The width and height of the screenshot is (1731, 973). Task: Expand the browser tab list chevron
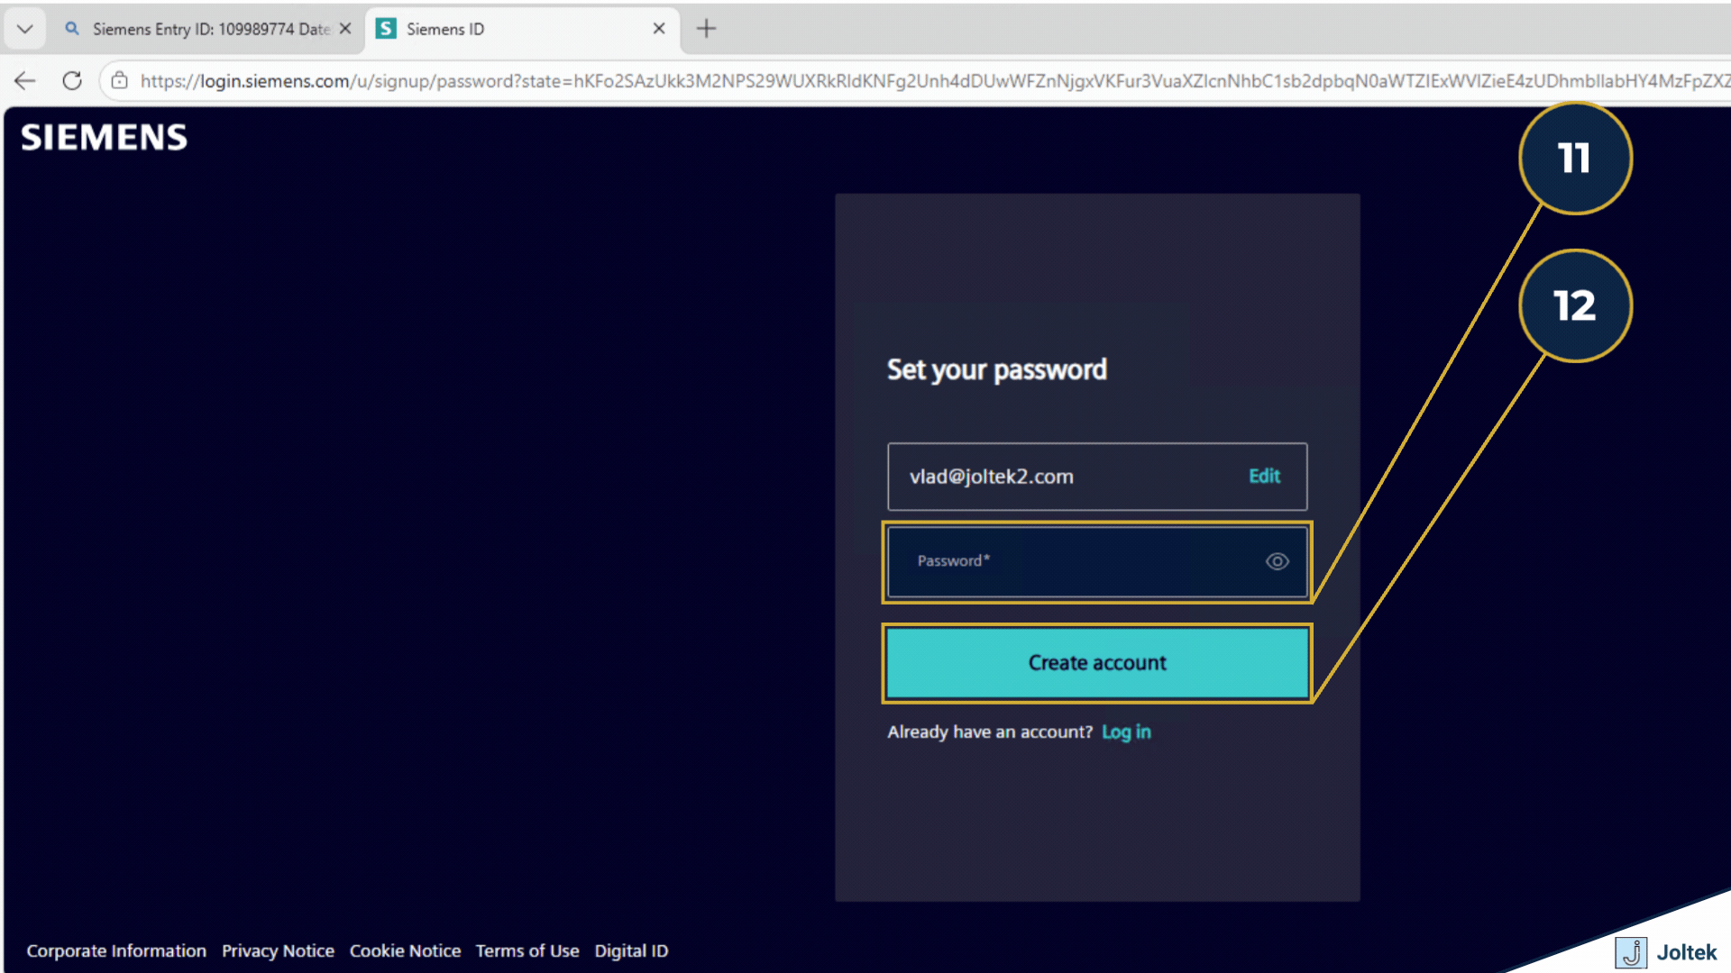24,28
